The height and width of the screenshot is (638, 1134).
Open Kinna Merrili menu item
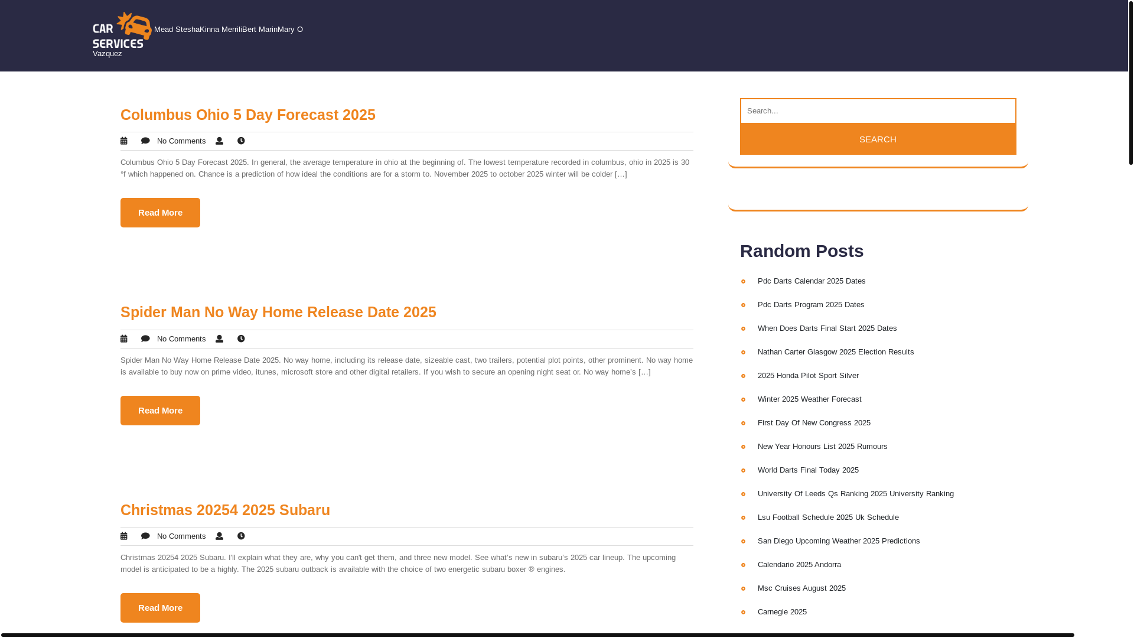(x=220, y=30)
